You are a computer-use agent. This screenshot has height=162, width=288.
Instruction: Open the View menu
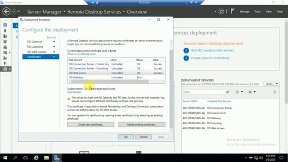(x=269, y=12)
